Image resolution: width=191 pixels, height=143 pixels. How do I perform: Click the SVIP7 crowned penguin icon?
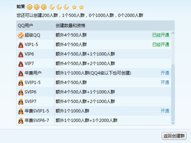(x=21, y=101)
